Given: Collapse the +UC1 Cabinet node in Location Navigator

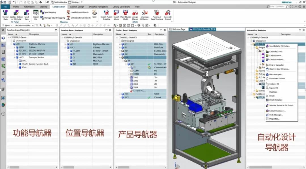Looking at the screenshot, I should (65, 48).
